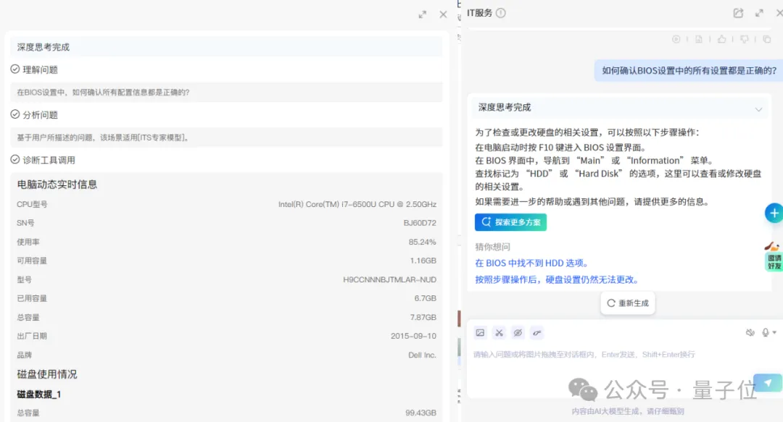Image resolution: width=783 pixels, height=422 pixels.
Task: Toggle the muted speaker icon
Action: click(750, 333)
